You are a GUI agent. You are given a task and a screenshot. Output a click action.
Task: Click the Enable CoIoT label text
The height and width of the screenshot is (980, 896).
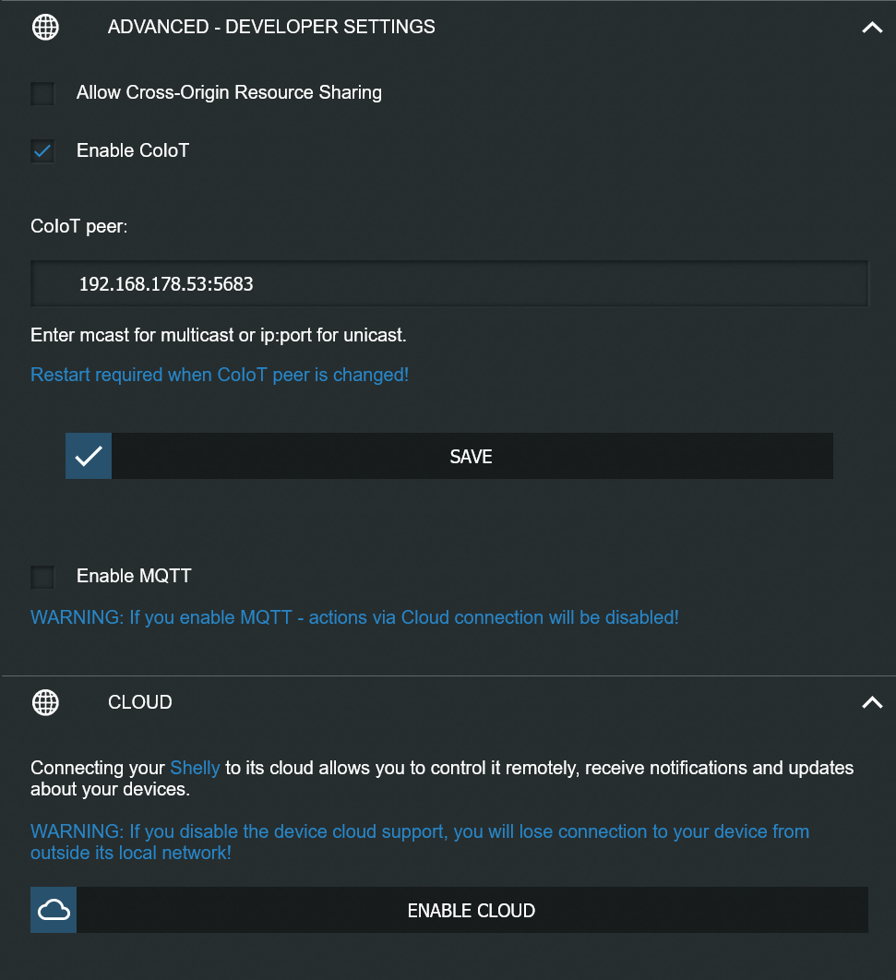click(133, 150)
